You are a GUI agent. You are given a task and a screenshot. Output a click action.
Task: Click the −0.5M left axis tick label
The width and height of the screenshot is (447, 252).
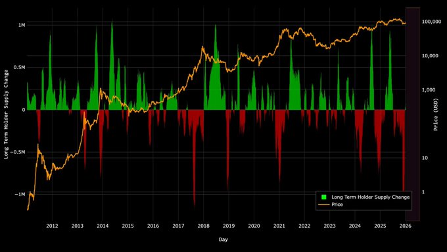click(x=17, y=152)
